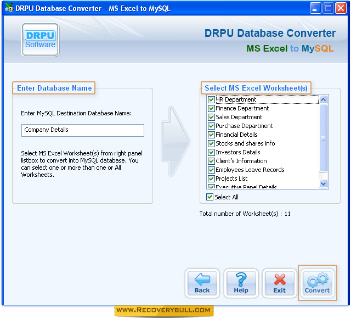The width and height of the screenshot is (351, 318).
Task: Click the Convert button with gears icon
Action: pos(317,283)
